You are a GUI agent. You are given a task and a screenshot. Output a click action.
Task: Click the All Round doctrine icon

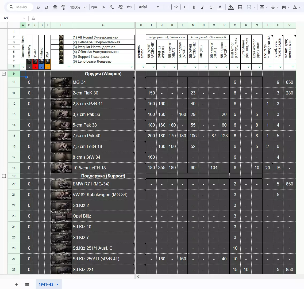point(61,37)
